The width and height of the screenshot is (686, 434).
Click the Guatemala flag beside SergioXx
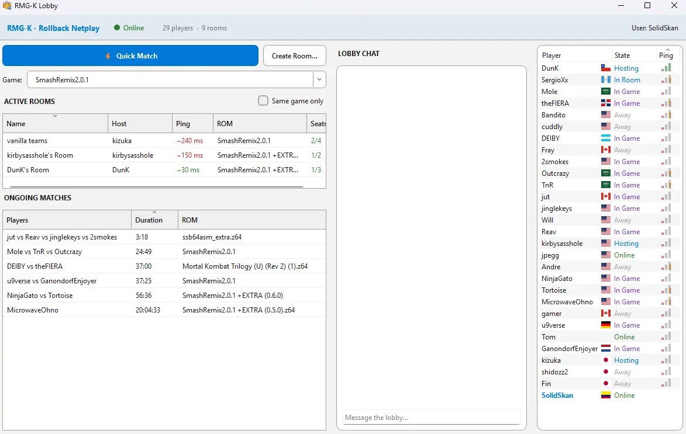(x=605, y=79)
